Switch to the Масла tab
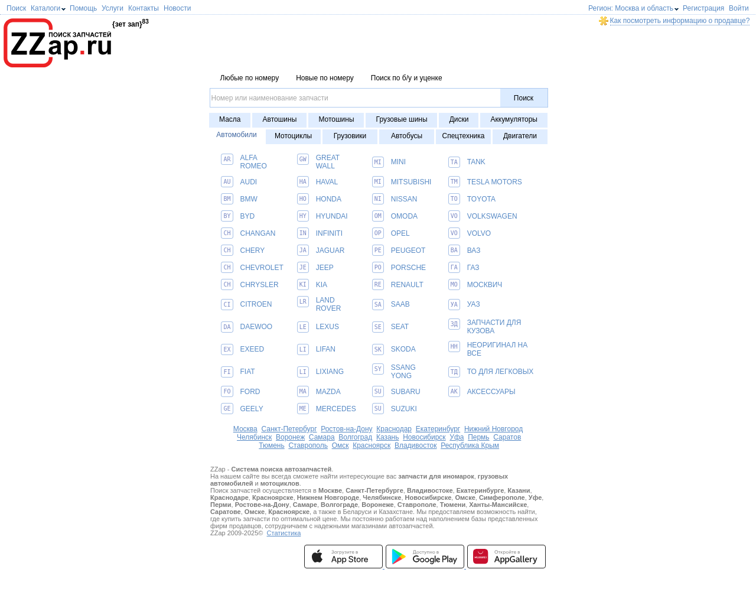Viewport: 756px width, 605px height. [x=230, y=120]
